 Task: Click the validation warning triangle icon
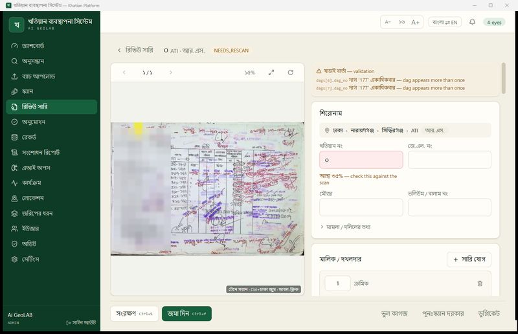[x=319, y=71]
